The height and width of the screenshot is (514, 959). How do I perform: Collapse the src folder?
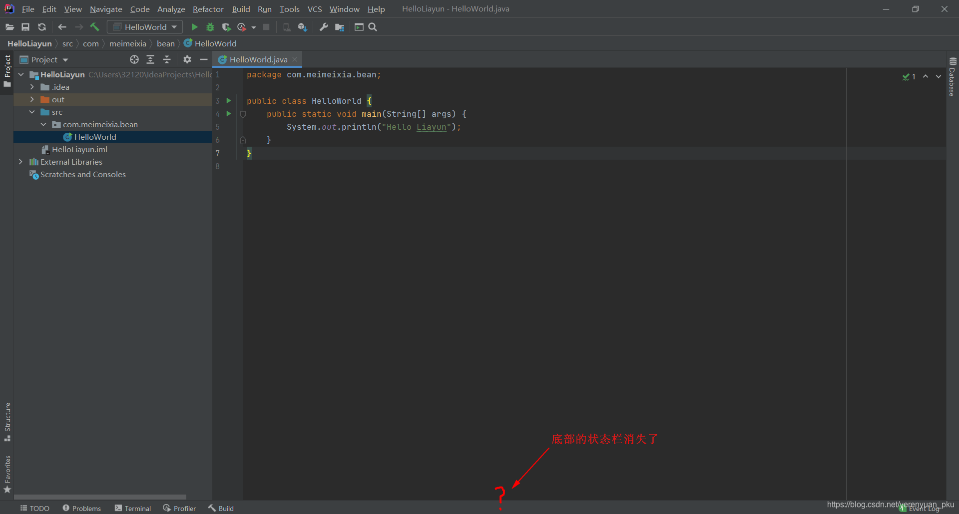32,112
